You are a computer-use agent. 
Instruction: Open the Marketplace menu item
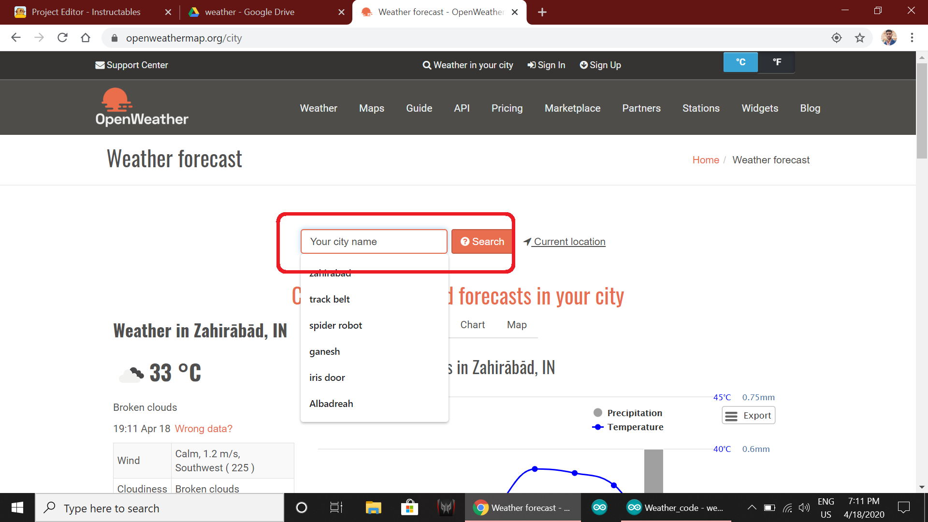pos(573,108)
